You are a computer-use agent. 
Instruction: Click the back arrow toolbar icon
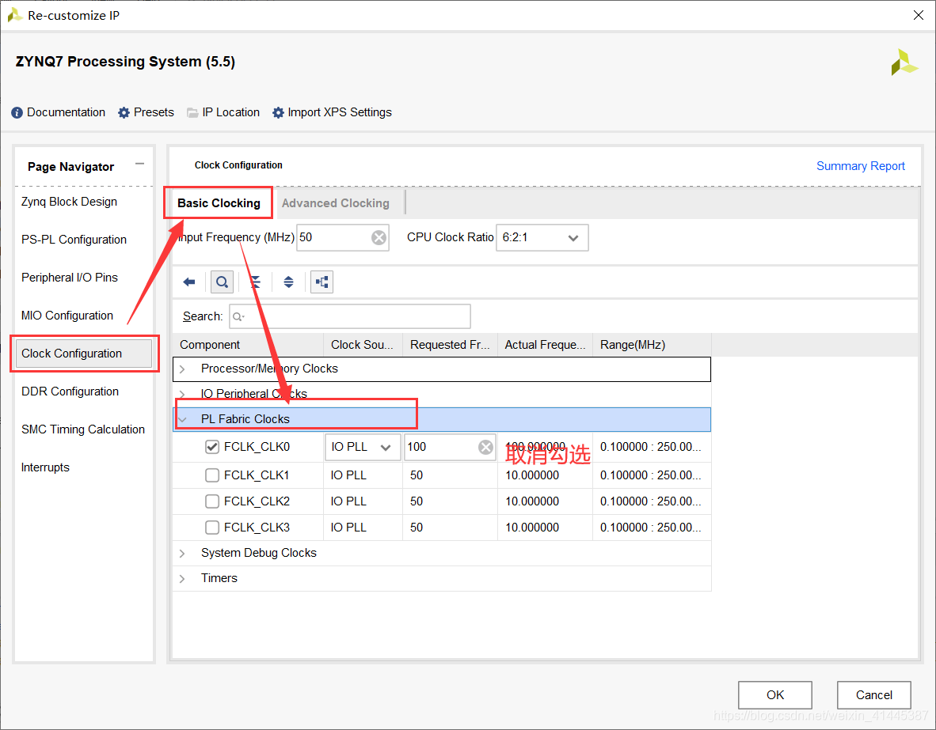(x=189, y=282)
